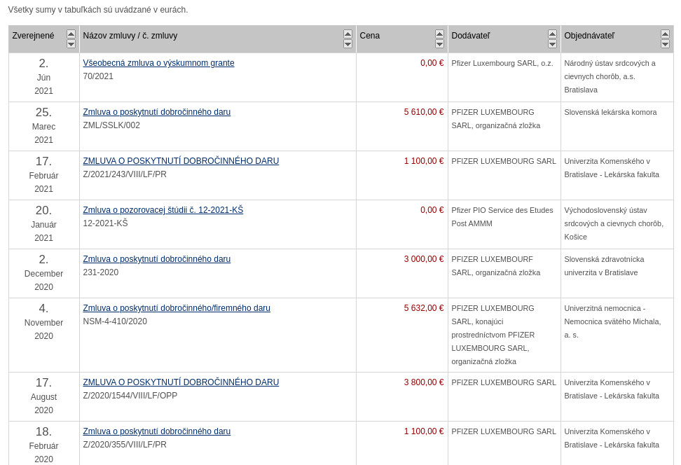Open contract link for Z/2020/1544/VIII/LF/OPP

point(181,382)
